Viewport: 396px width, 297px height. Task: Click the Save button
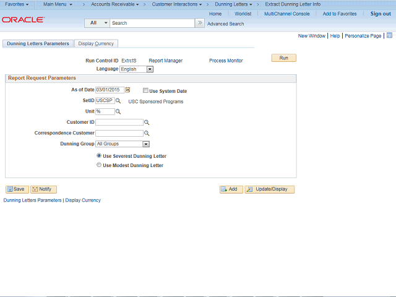pos(17,189)
